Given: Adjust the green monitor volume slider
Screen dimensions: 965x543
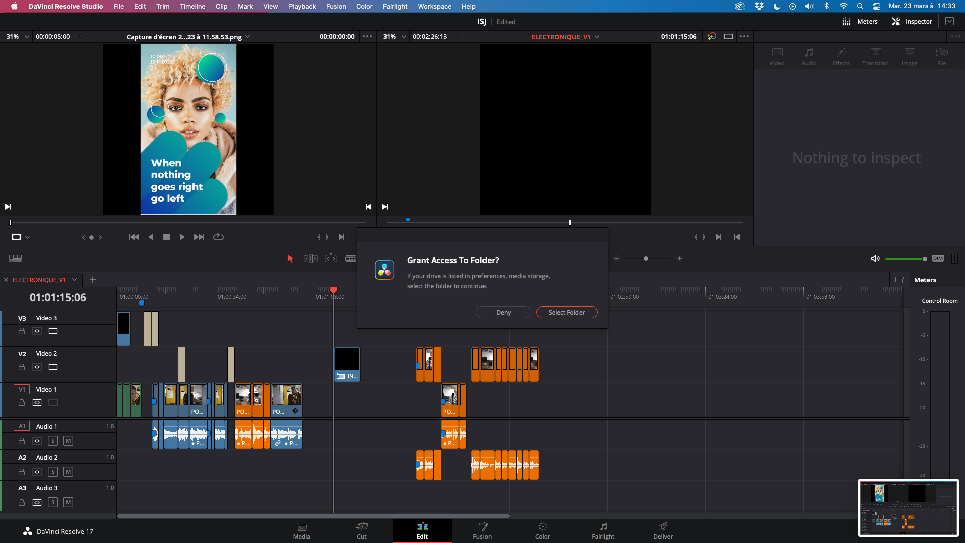Looking at the screenshot, I should (x=906, y=259).
